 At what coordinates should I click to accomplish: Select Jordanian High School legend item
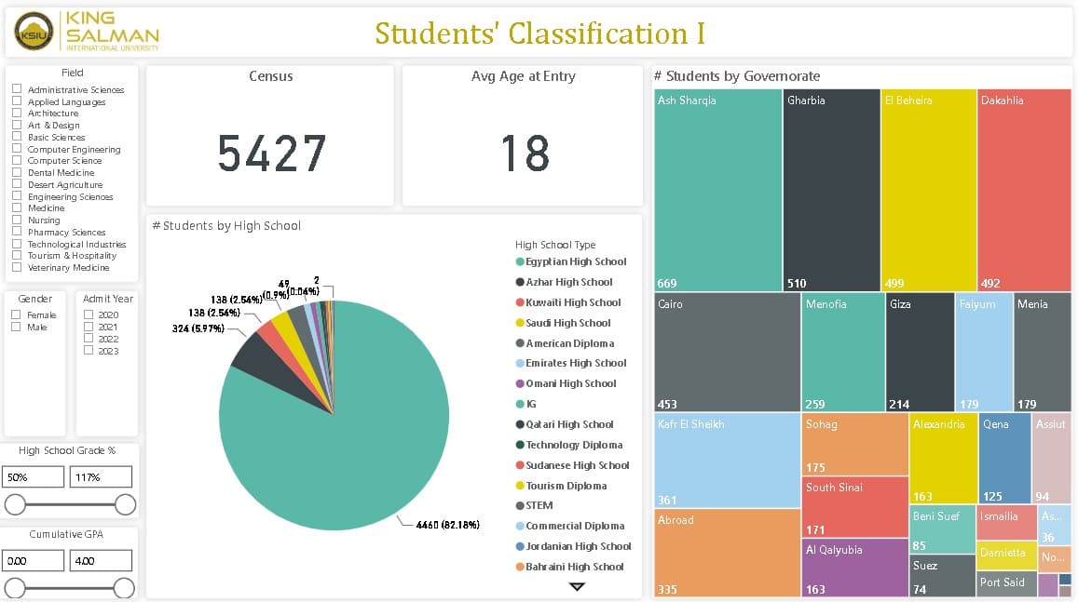573,546
